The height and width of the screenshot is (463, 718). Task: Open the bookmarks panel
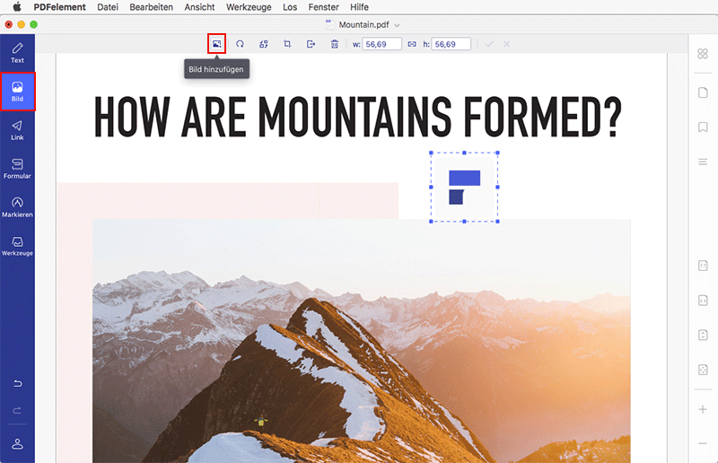tap(703, 127)
